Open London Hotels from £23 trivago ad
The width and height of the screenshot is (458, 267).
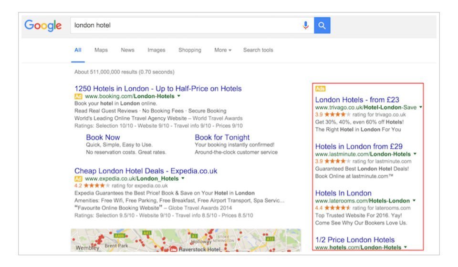(x=357, y=100)
